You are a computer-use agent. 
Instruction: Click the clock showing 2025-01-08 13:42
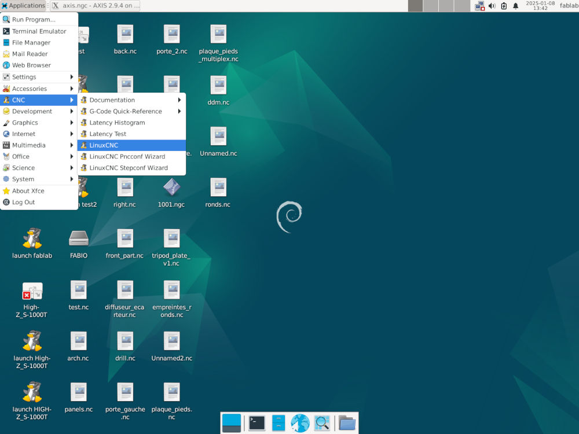click(x=540, y=6)
